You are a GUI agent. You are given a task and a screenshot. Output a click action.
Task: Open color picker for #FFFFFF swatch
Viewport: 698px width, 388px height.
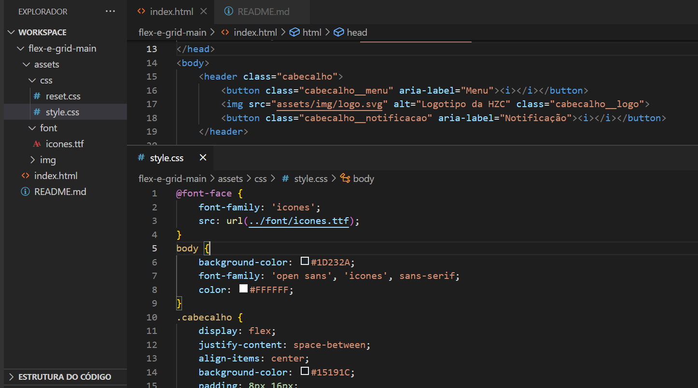(x=243, y=289)
